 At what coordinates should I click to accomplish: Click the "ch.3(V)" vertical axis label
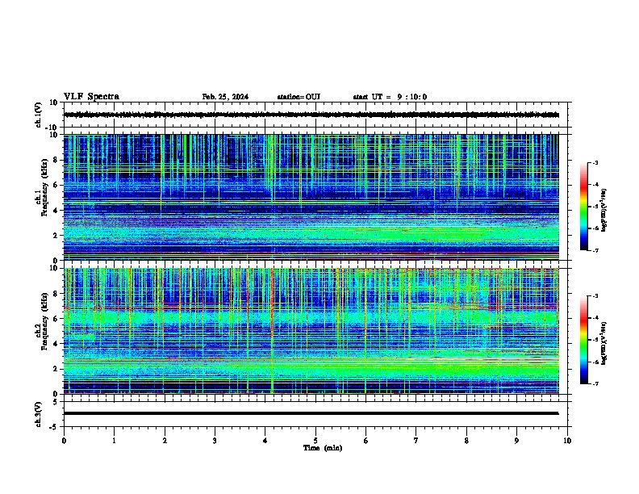click(x=38, y=414)
